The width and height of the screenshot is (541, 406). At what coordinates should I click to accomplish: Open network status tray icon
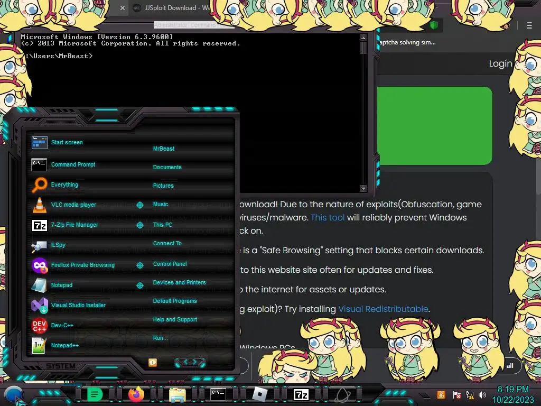coord(470,395)
